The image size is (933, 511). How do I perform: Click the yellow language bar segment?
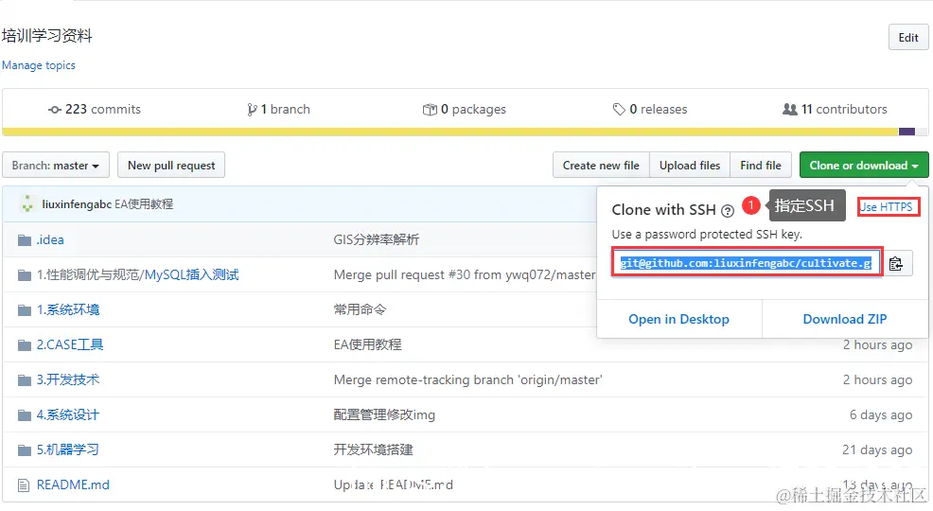pos(449,132)
